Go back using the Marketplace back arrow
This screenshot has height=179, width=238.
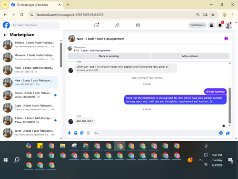pyautogui.click(x=5, y=35)
